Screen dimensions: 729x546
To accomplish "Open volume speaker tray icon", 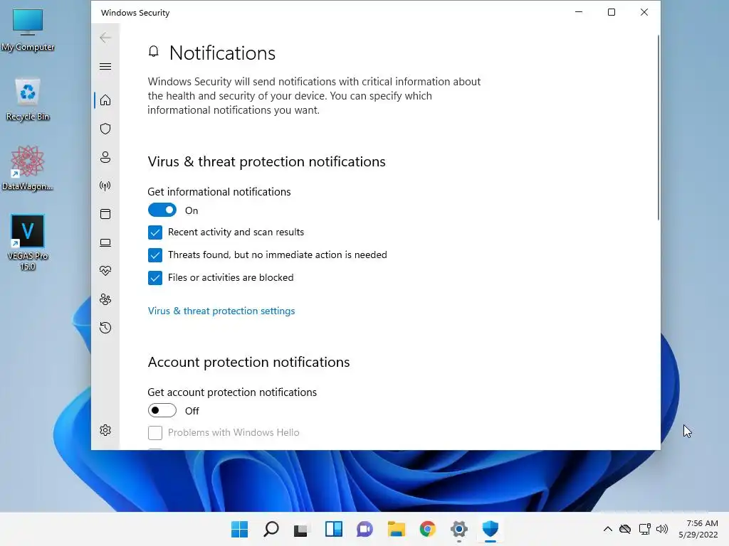I will click(x=662, y=529).
